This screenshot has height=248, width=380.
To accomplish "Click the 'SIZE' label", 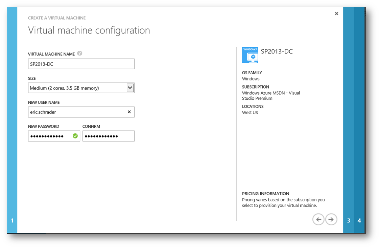I will (x=32, y=78).
